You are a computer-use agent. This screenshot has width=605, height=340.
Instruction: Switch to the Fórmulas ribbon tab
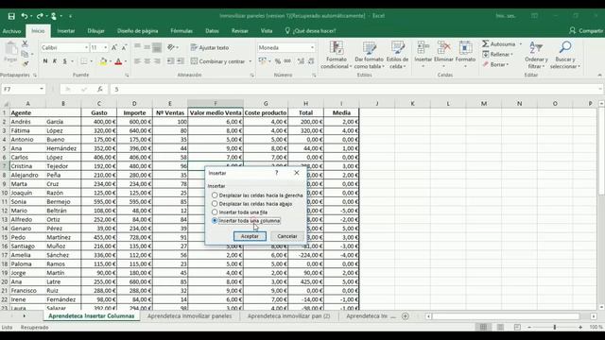tap(181, 31)
